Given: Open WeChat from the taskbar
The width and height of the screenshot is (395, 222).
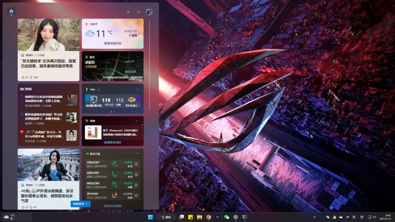Looking at the screenshot, I should point(227,217).
